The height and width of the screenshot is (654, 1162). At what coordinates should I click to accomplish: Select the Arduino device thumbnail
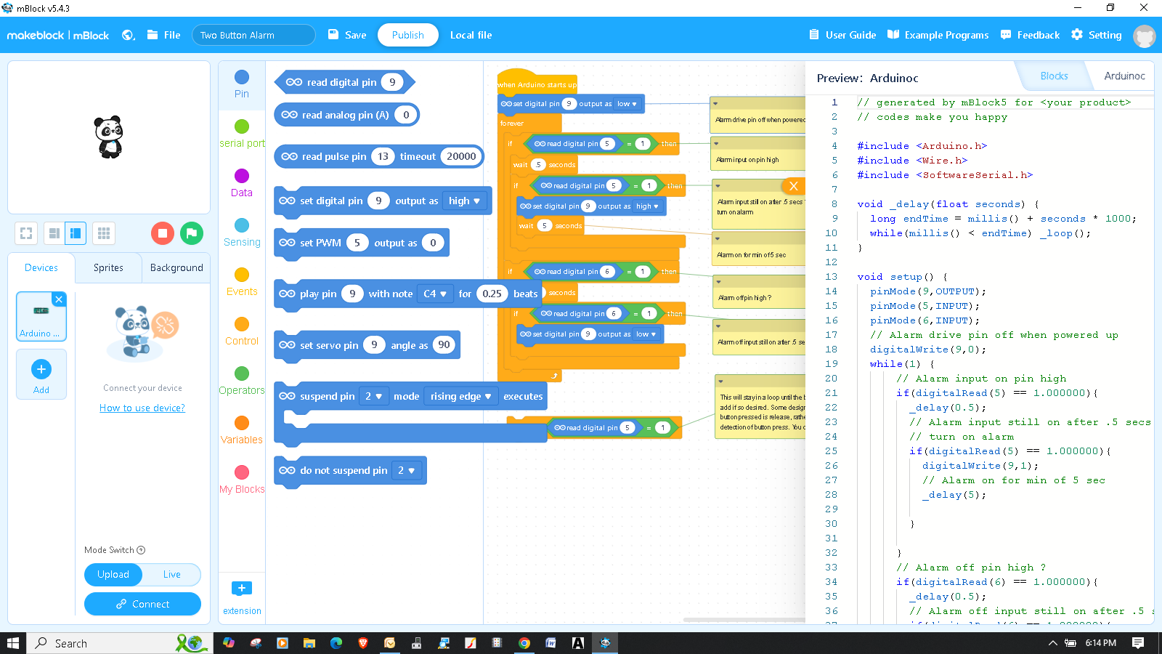[x=41, y=317]
